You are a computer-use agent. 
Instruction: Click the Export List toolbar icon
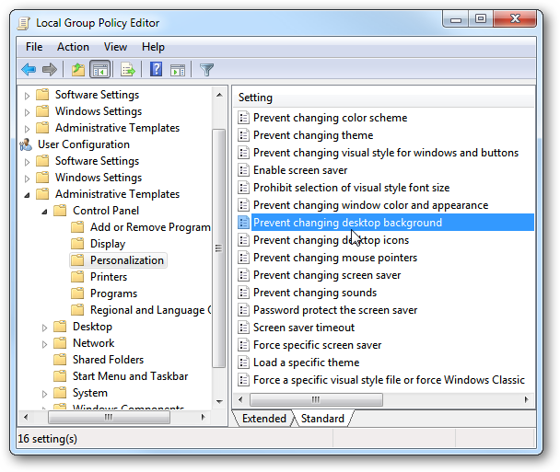click(x=127, y=69)
